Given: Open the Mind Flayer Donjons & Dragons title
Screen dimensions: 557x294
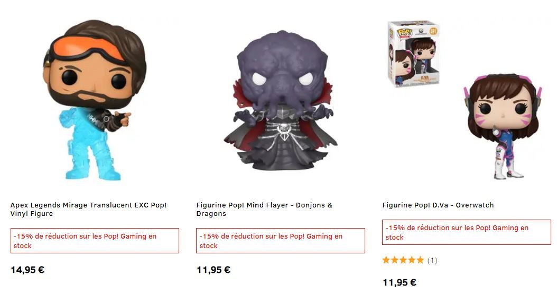Looking at the screenshot, I should tap(264, 209).
